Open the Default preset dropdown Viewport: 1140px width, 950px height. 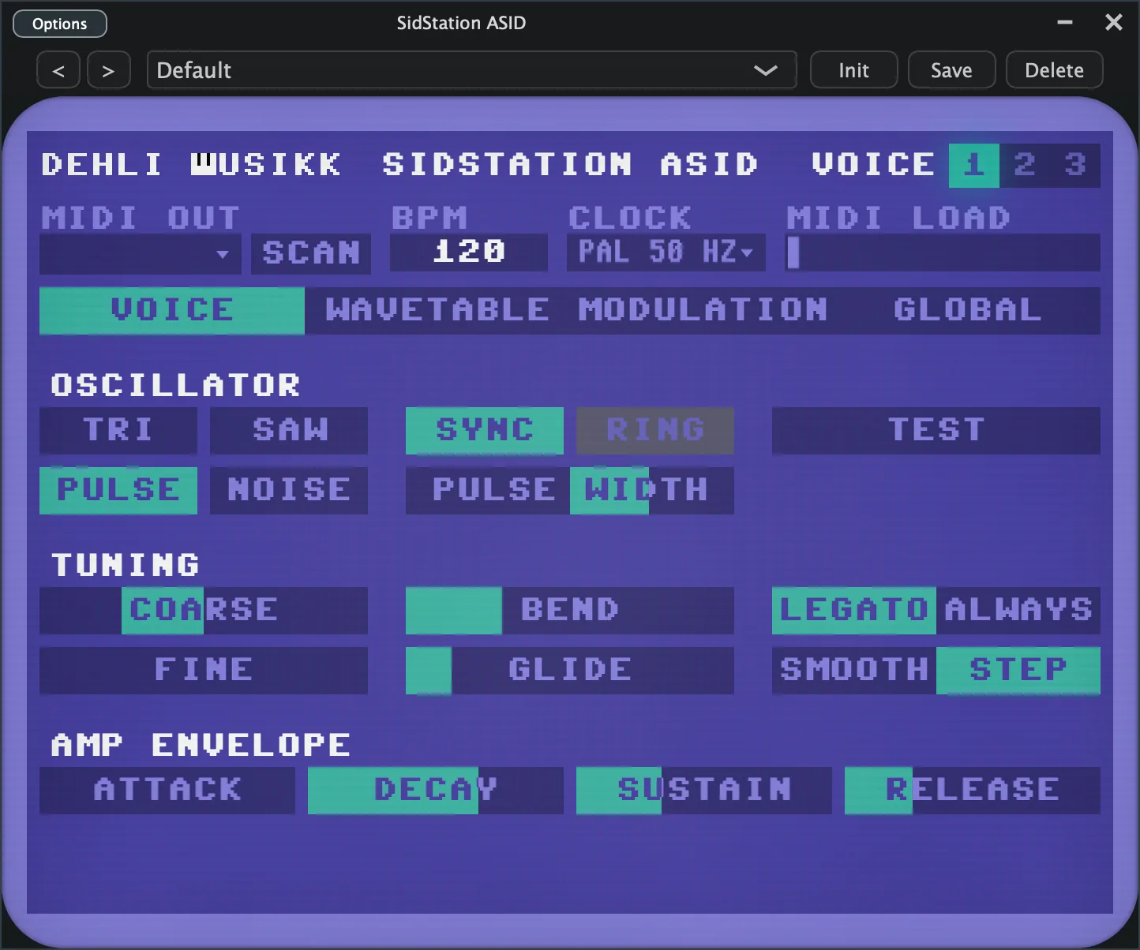471,70
